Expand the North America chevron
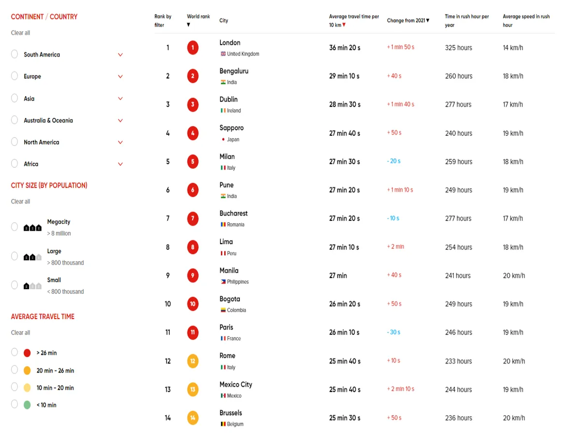Image resolution: width=580 pixels, height=435 pixels. (120, 142)
